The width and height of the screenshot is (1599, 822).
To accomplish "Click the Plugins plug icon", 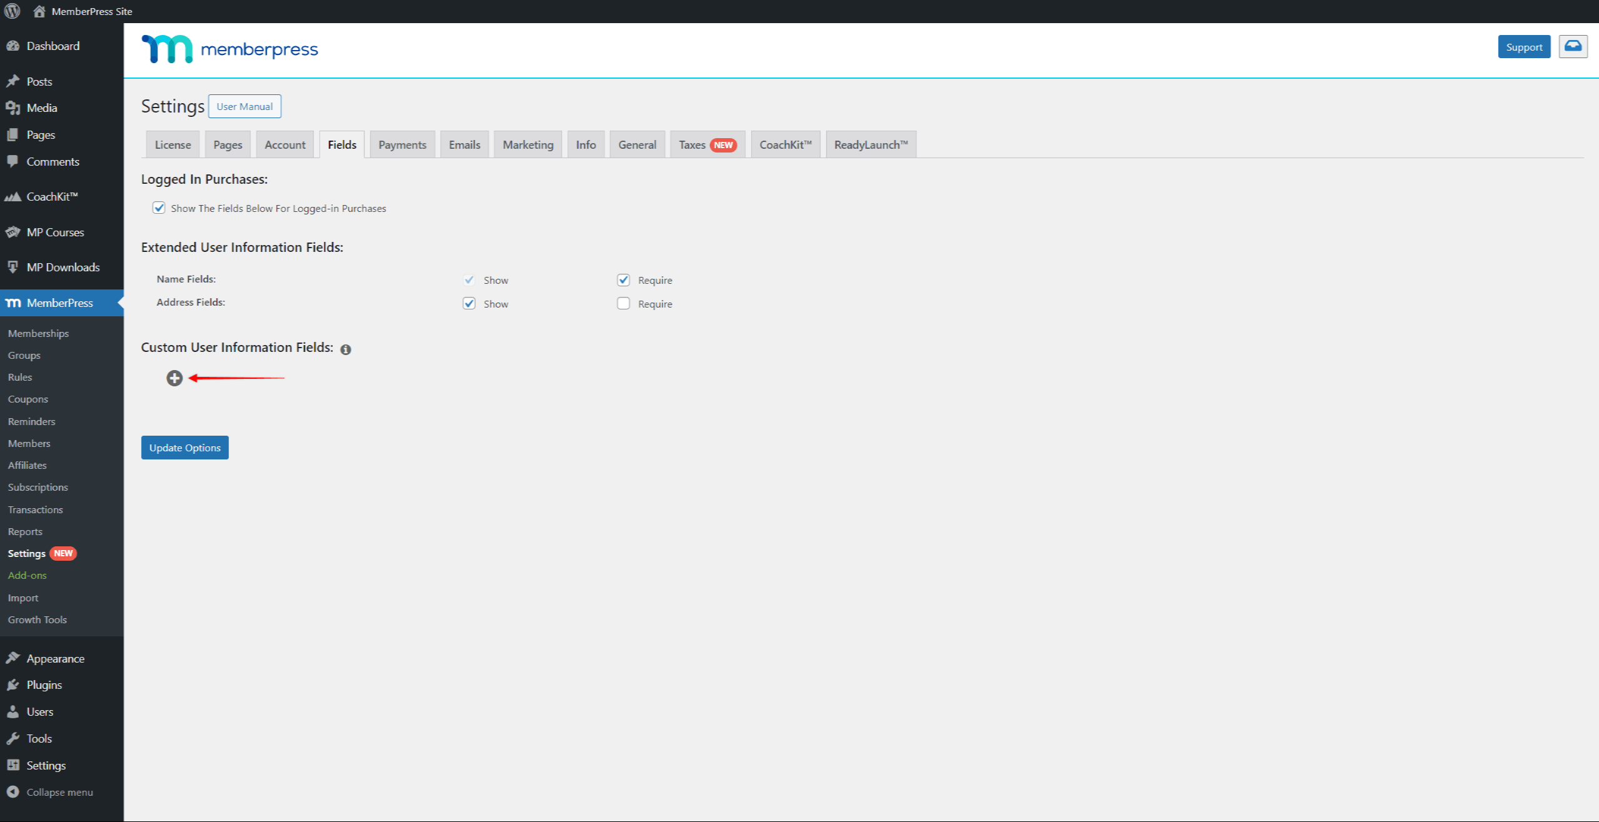I will coord(13,684).
